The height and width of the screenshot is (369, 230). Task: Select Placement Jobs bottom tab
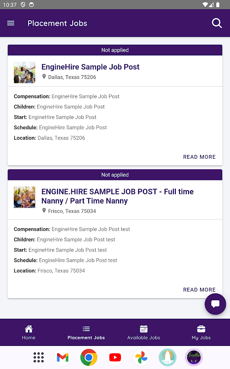click(86, 332)
